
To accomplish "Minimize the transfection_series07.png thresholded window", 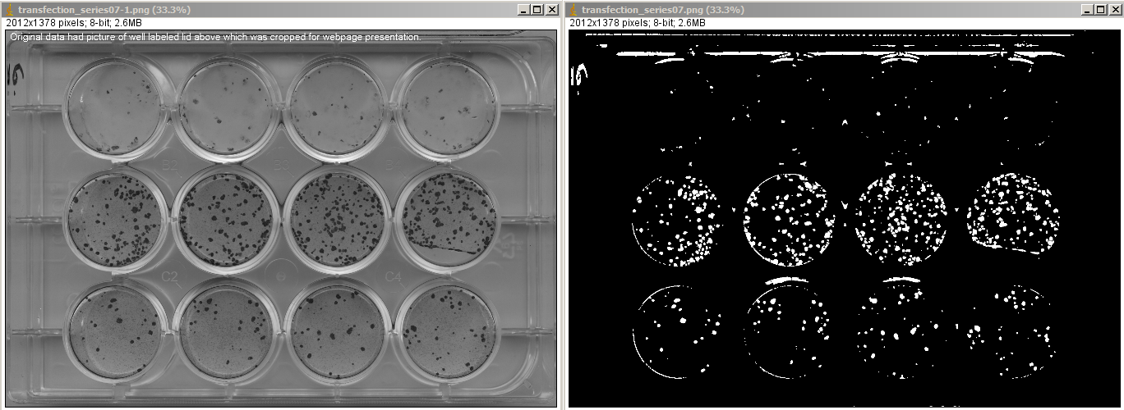I will pyautogui.click(x=1086, y=9).
